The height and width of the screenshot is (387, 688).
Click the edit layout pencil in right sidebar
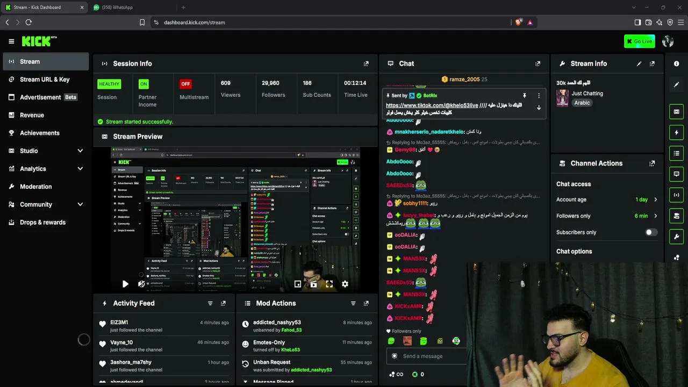[676, 84]
